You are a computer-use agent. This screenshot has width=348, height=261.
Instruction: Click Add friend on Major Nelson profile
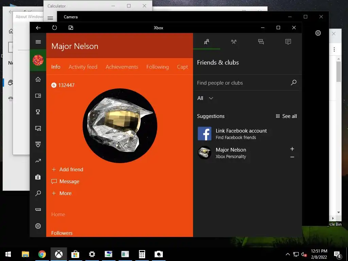[67, 170]
